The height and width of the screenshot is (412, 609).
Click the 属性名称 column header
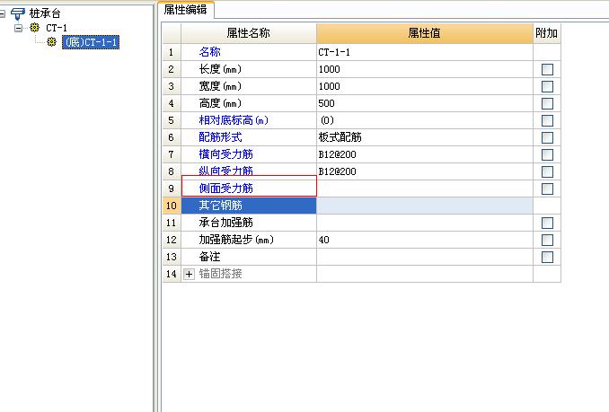pyautogui.click(x=249, y=33)
